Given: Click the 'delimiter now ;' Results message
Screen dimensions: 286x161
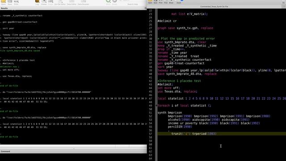Looking at the screenshot, I should tap(9, 67).
